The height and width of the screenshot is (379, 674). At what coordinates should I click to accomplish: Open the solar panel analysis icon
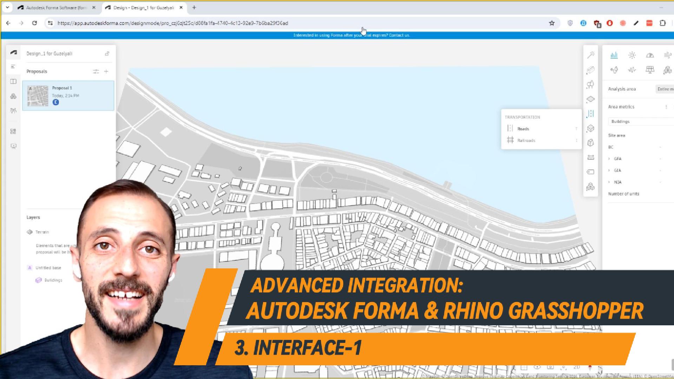tap(650, 70)
